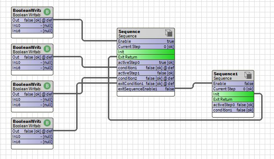Click the green B icon on the BooleanWritable wired to Sequence Enable
The width and height of the screenshot is (274, 159).
(47, 12)
